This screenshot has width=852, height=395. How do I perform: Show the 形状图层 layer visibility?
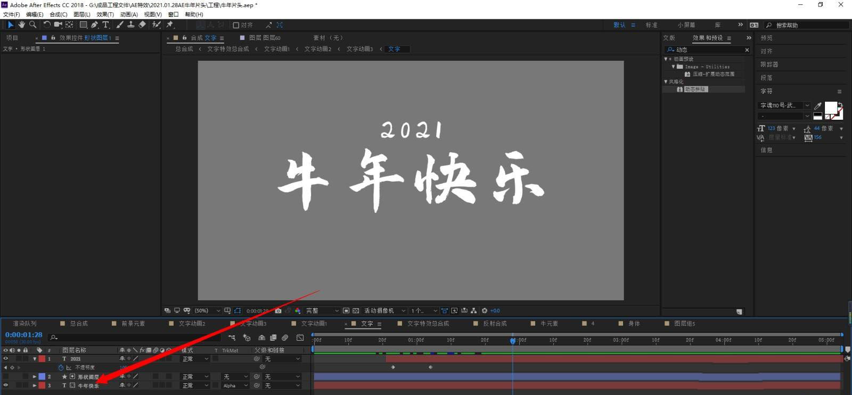pyautogui.click(x=5, y=376)
